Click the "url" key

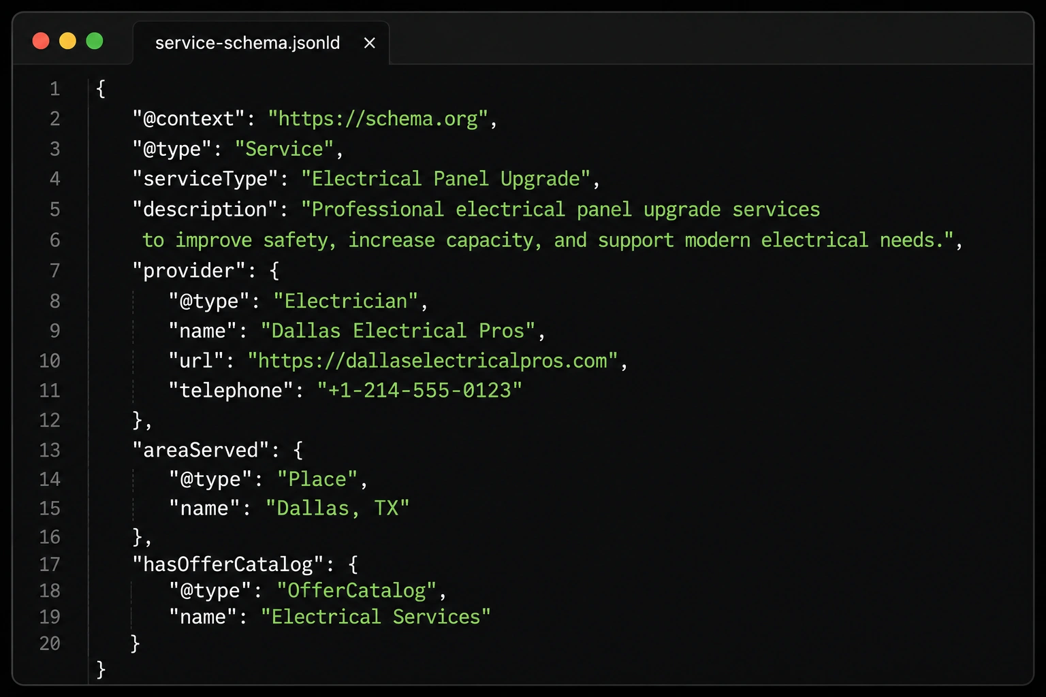pyautogui.click(x=197, y=361)
